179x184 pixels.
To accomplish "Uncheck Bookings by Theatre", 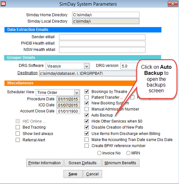I will coord(87,92).
